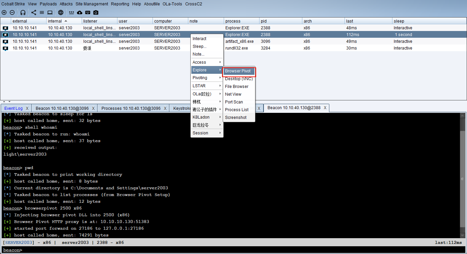Click beacon icon of rundll32.exe row
Screen dimensions: 467x254
5,48
